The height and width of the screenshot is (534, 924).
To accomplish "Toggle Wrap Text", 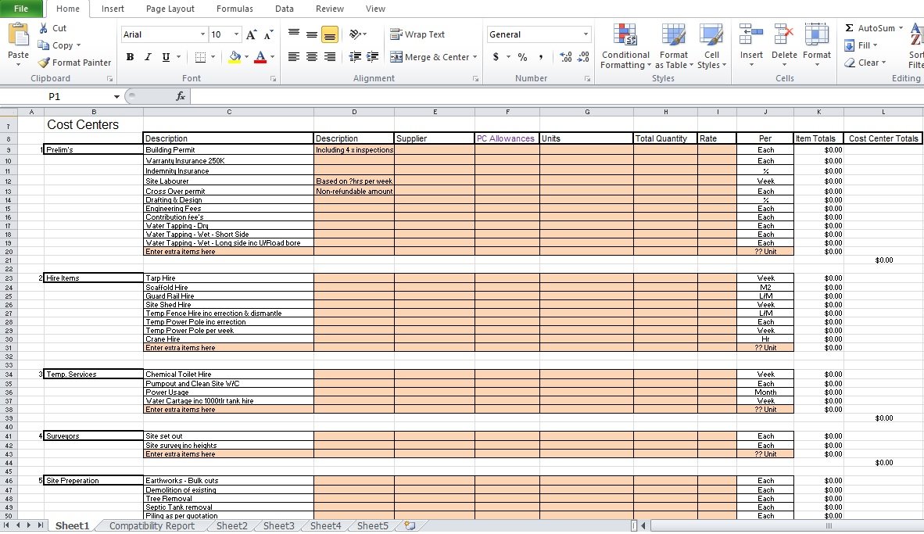I will coord(417,34).
